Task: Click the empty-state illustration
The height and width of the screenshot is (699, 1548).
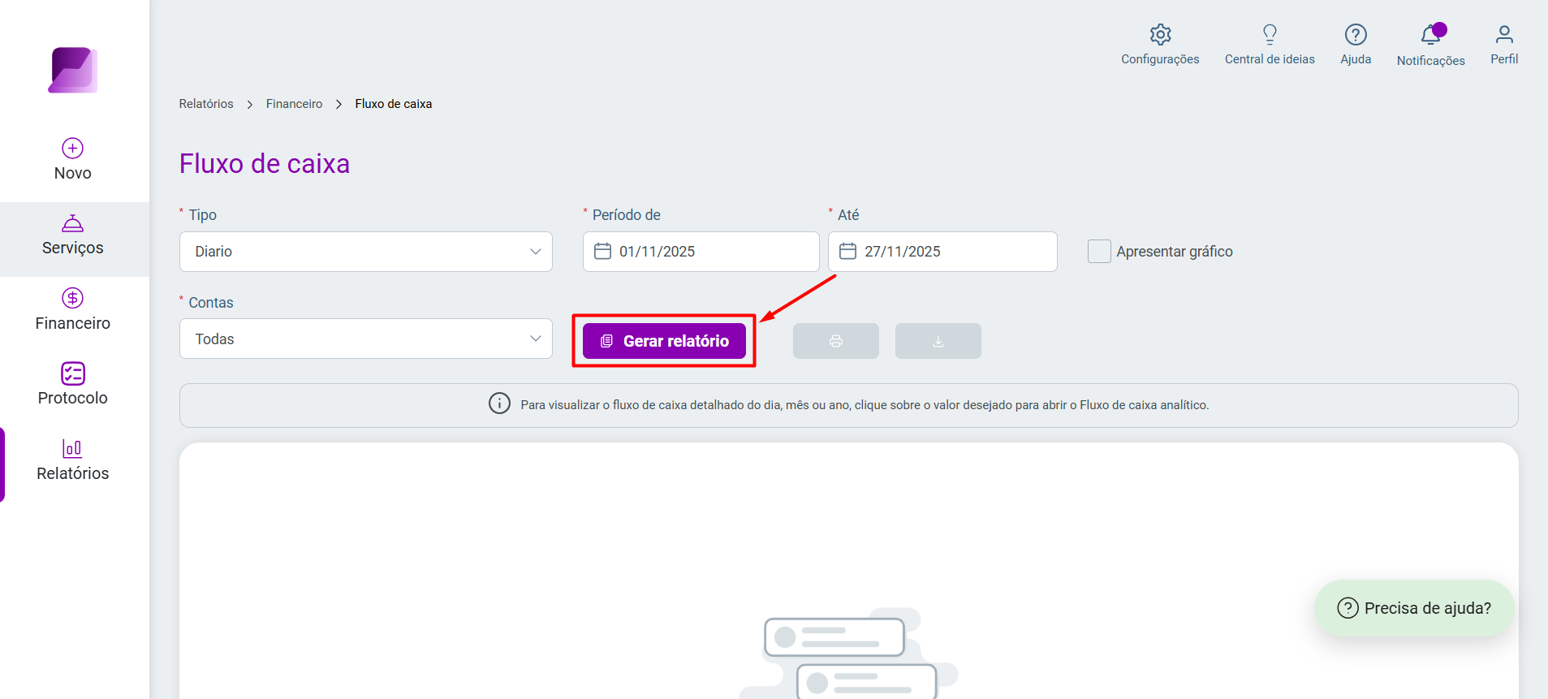Action: [x=848, y=654]
